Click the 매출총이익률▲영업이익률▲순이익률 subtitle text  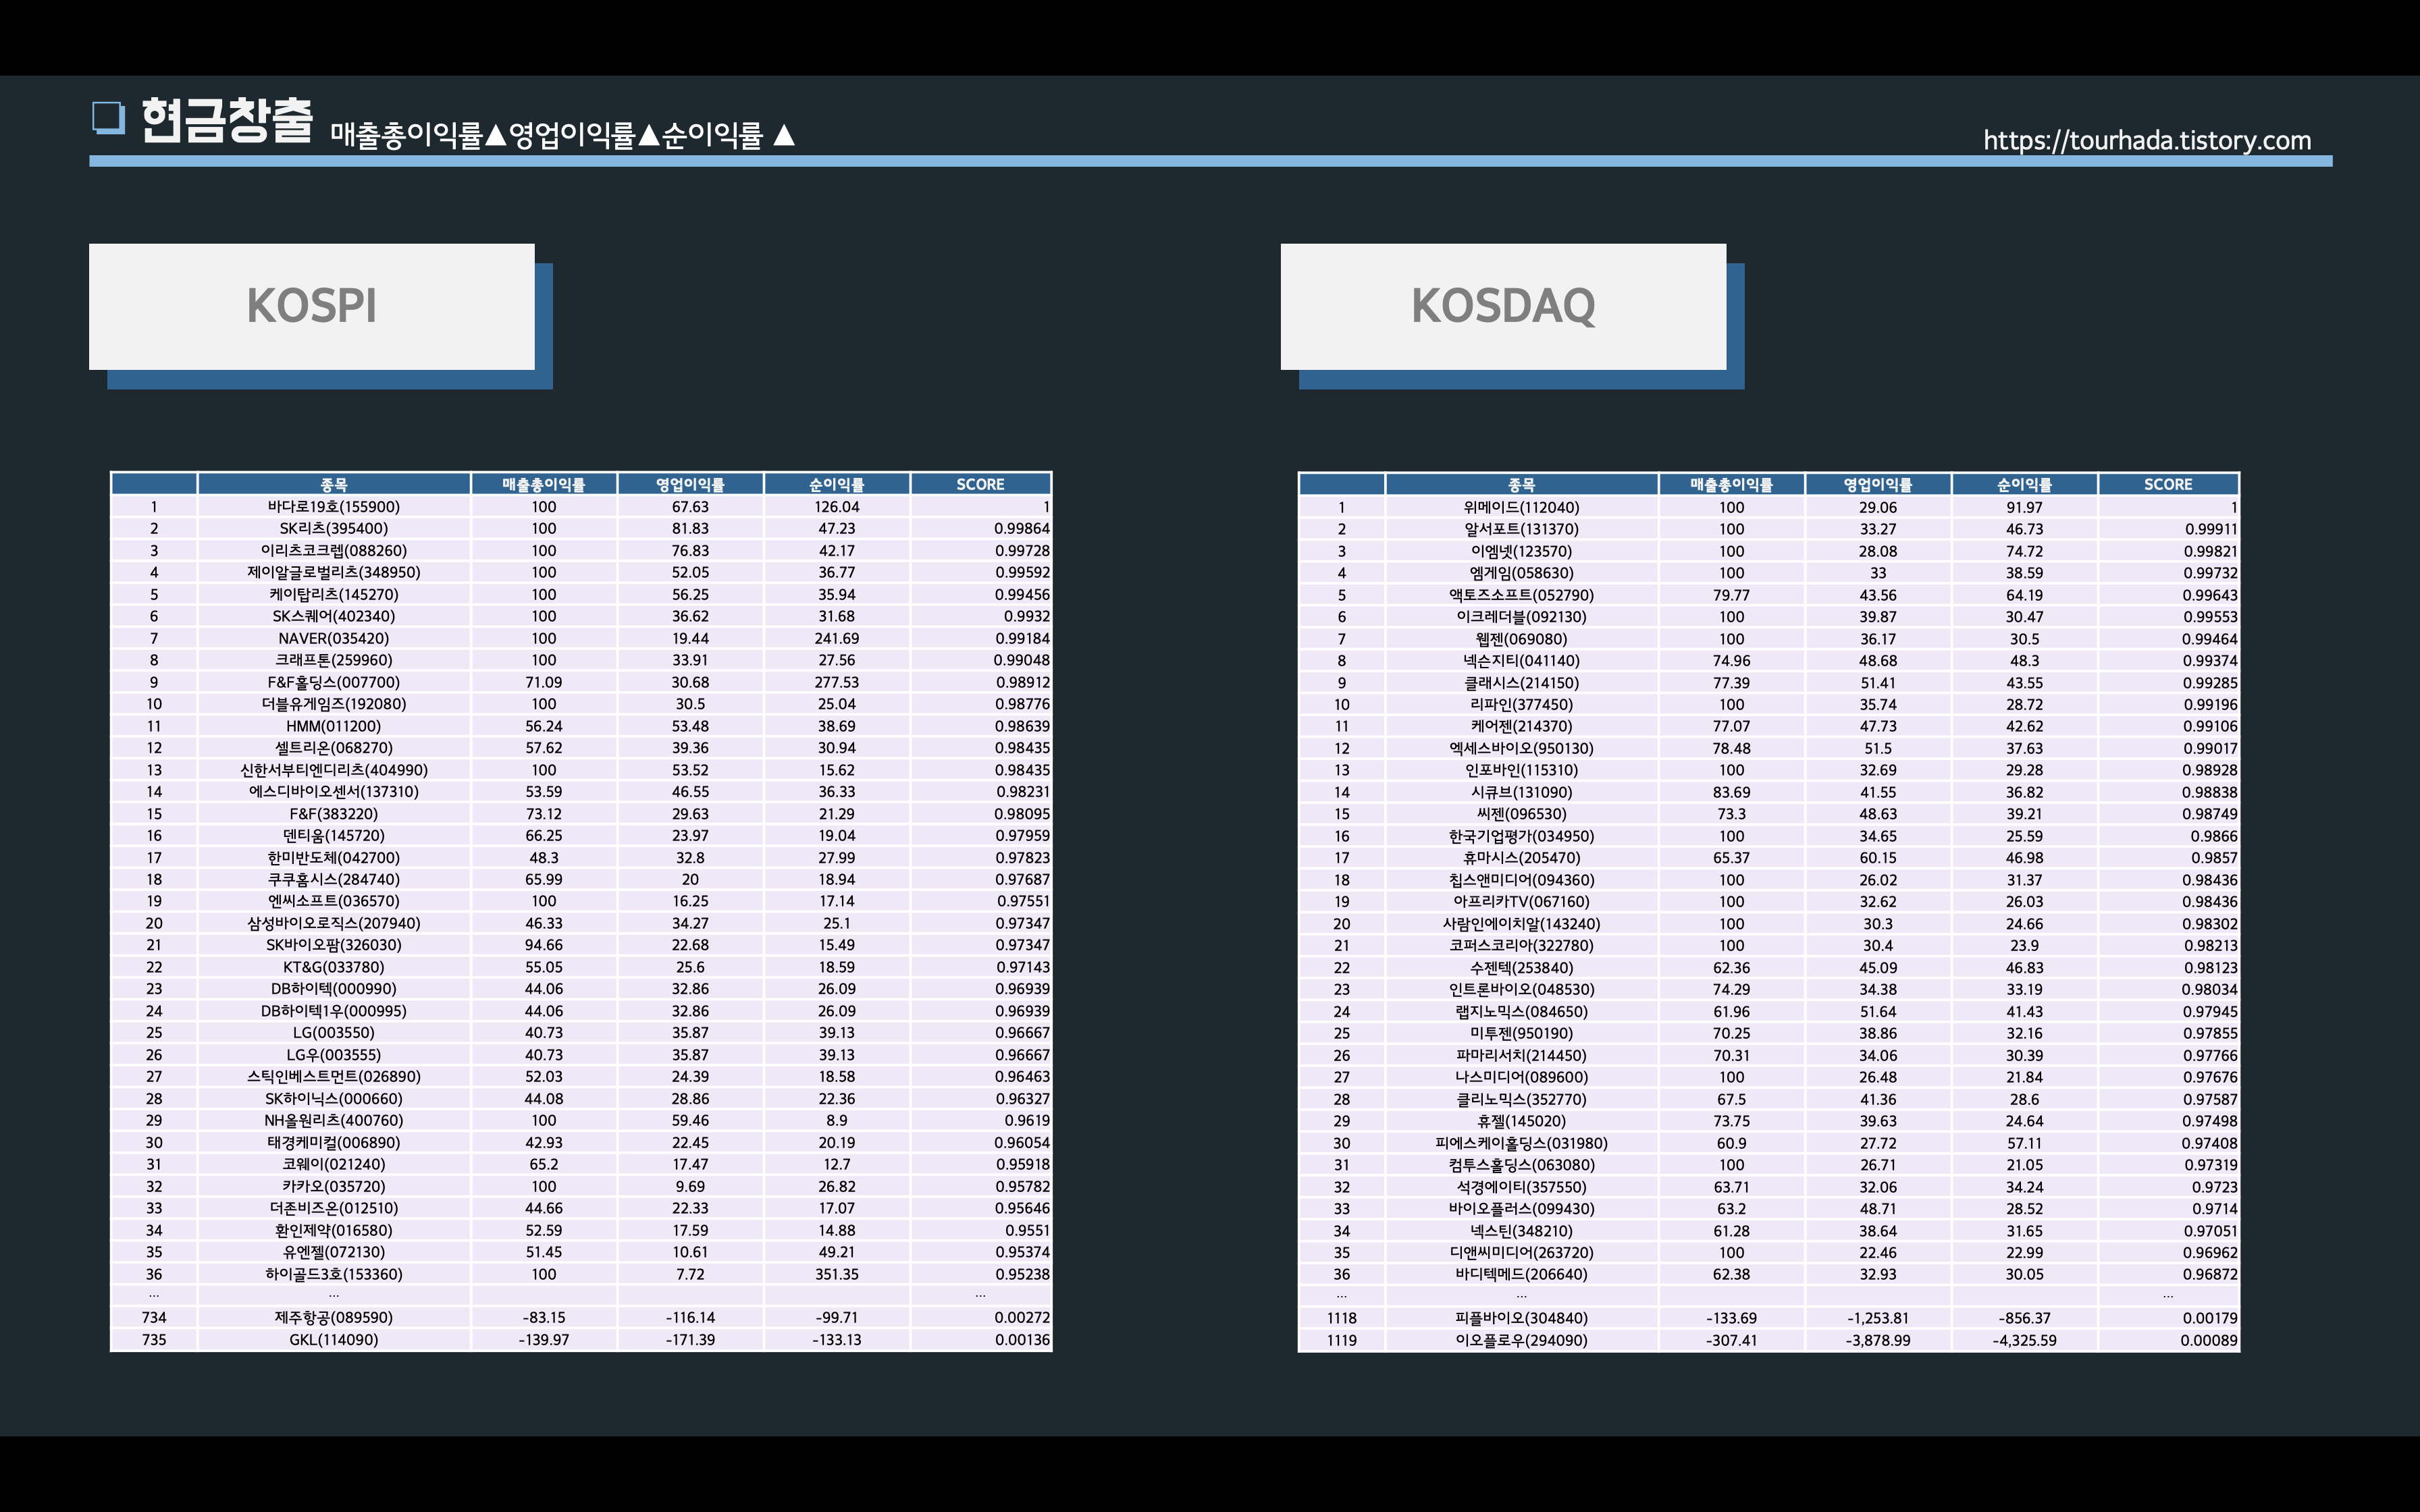click(562, 135)
